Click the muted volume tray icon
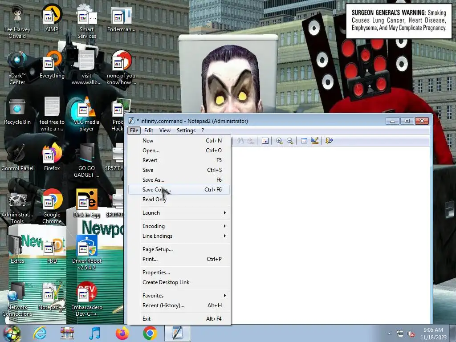Screen dimensions: 456x342 point(411,334)
